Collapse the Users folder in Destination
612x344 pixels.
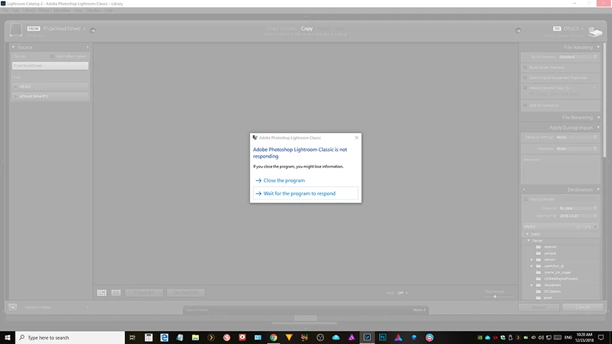[x=527, y=234]
